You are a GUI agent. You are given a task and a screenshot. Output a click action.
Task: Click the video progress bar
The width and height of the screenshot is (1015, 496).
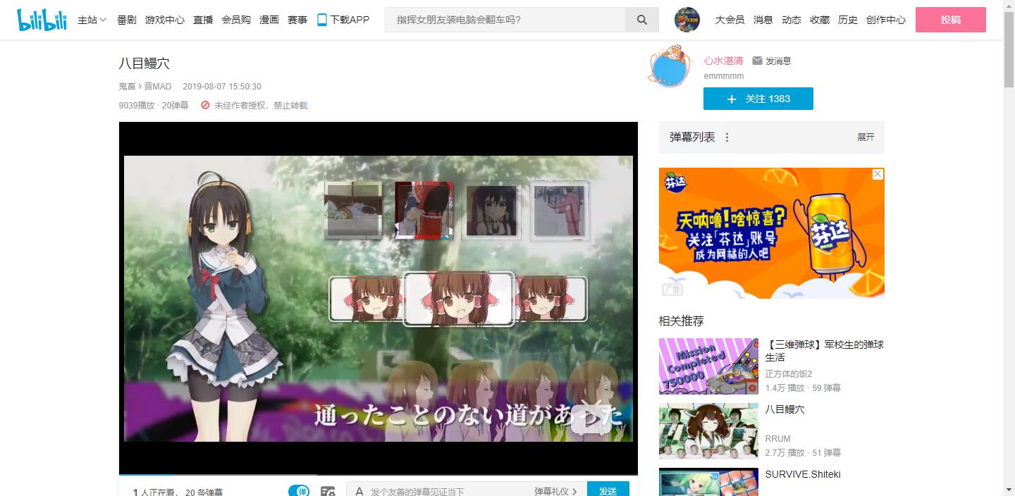click(379, 475)
